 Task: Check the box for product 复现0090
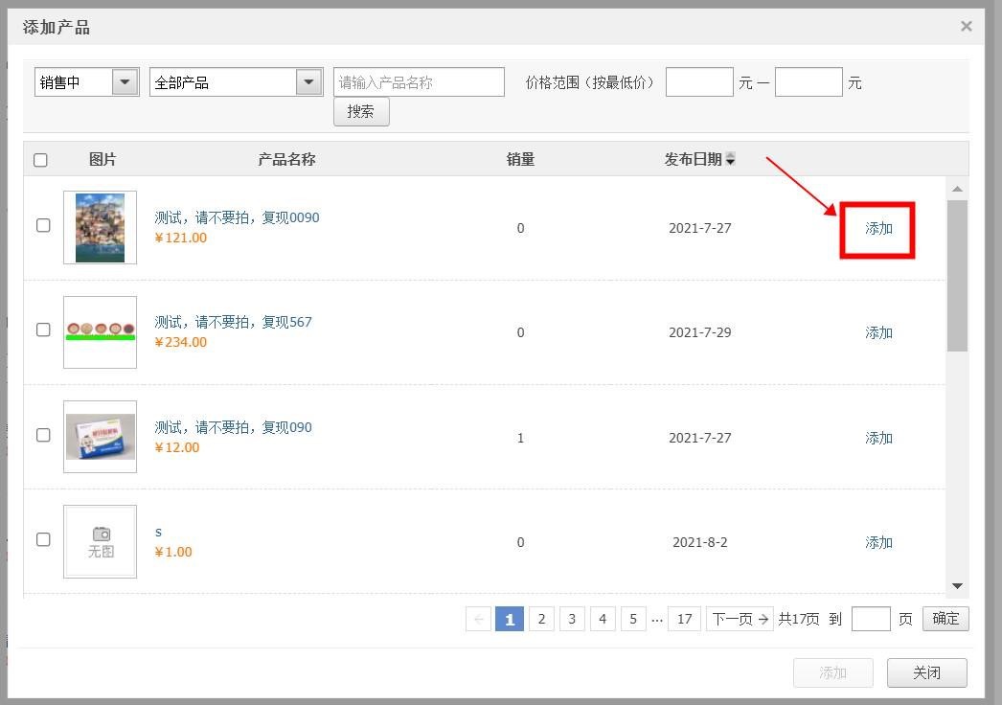(43, 225)
